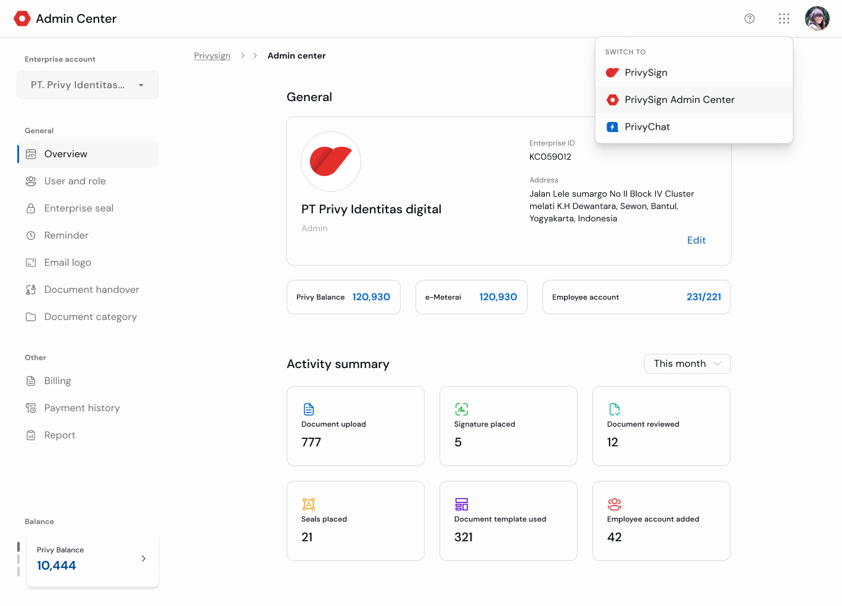The width and height of the screenshot is (842, 606).
Task: Click the Signature placed icon
Action: (x=462, y=409)
